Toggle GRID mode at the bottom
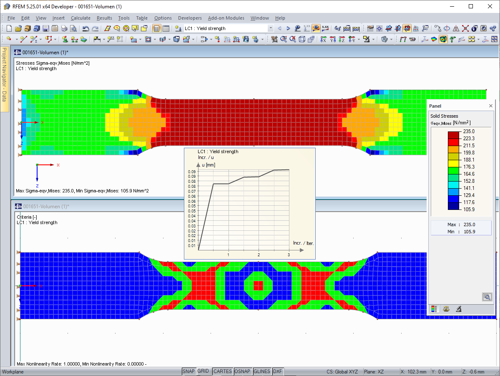This screenshot has width=500, height=376. point(203,371)
